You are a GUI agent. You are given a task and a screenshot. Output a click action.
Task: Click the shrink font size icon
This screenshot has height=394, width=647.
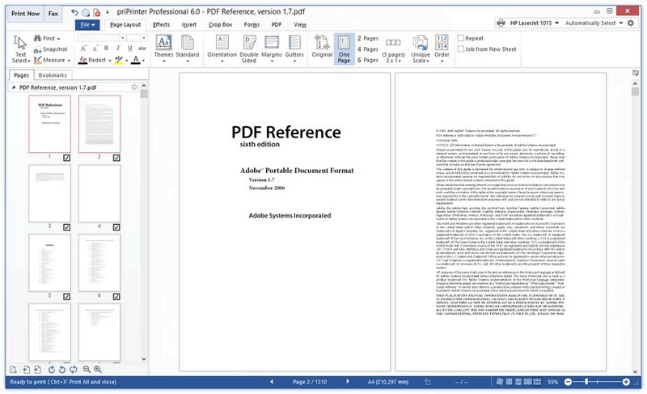coord(95,49)
